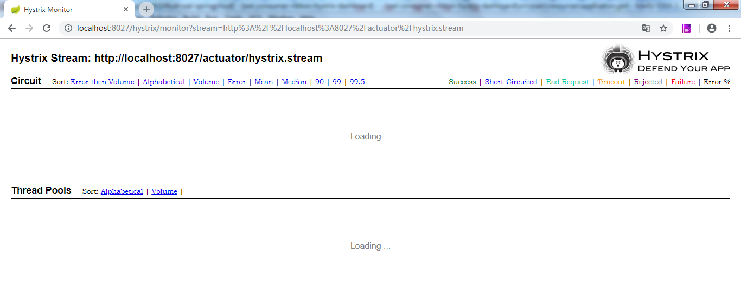This screenshot has height=288, width=741.
Task: Open a new browser tab
Action: pyautogui.click(x=146, y=9)
